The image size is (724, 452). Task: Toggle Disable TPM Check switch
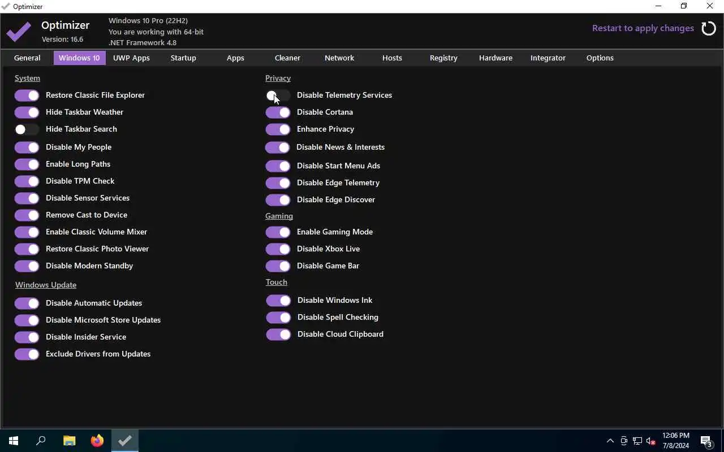point(27,181)
